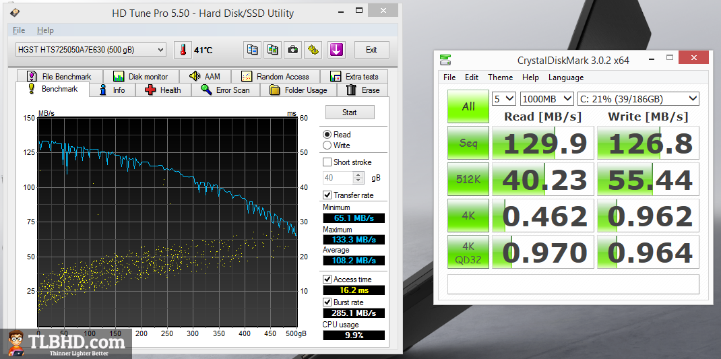Open CrystalDiskMark Edit menu
Image resolution: width=721 pixels, height=359 pixels.
(x=471, y=77)
